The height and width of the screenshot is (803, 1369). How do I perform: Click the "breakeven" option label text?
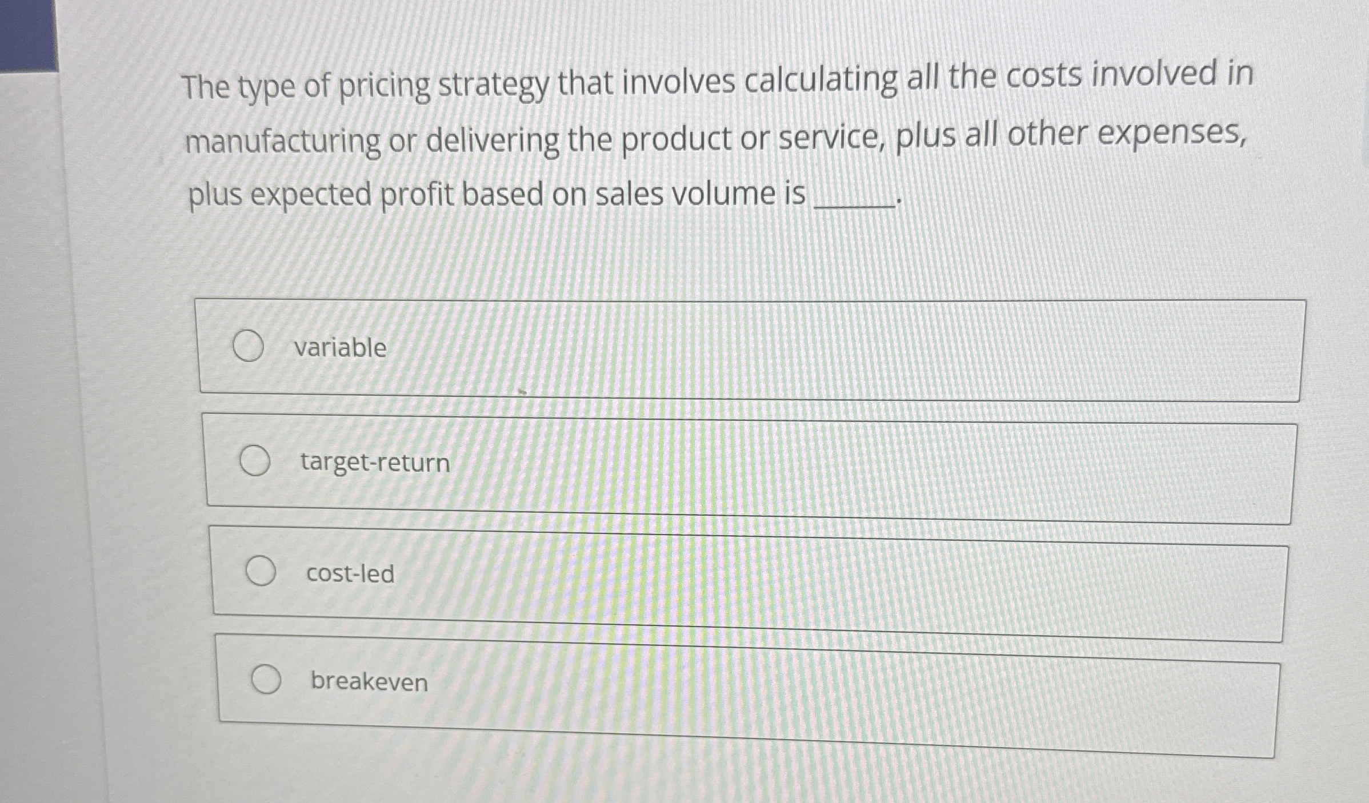[x=370, y=682]
